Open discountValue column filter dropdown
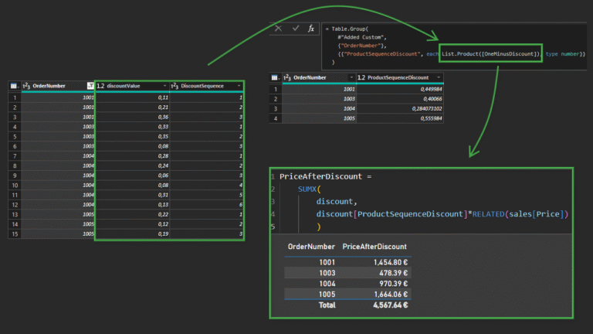This screenshot has height=334, width=593. point(164,85)
